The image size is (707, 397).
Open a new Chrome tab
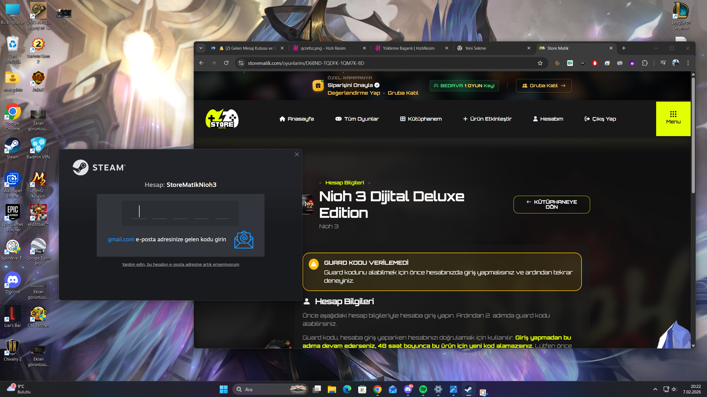click(624, 48)
